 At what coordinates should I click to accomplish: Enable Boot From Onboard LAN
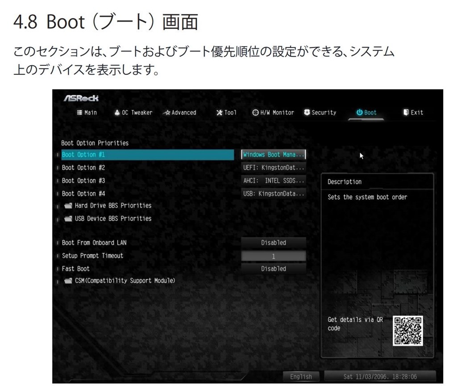(x=273, y=243)
